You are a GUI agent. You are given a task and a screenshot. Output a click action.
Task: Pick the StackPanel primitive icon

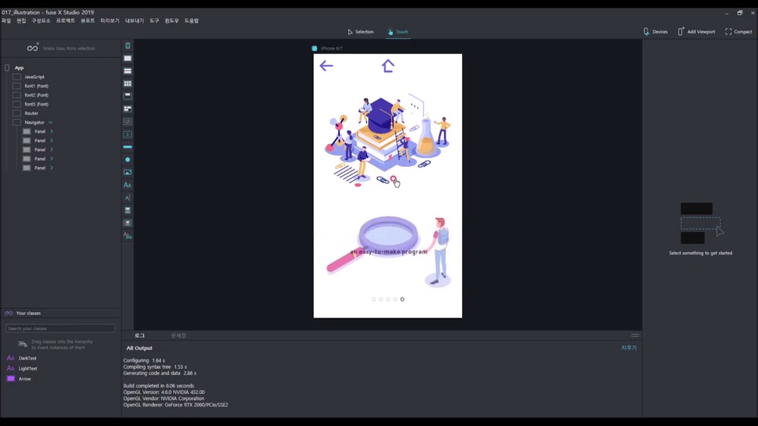[x=127, y=71]
